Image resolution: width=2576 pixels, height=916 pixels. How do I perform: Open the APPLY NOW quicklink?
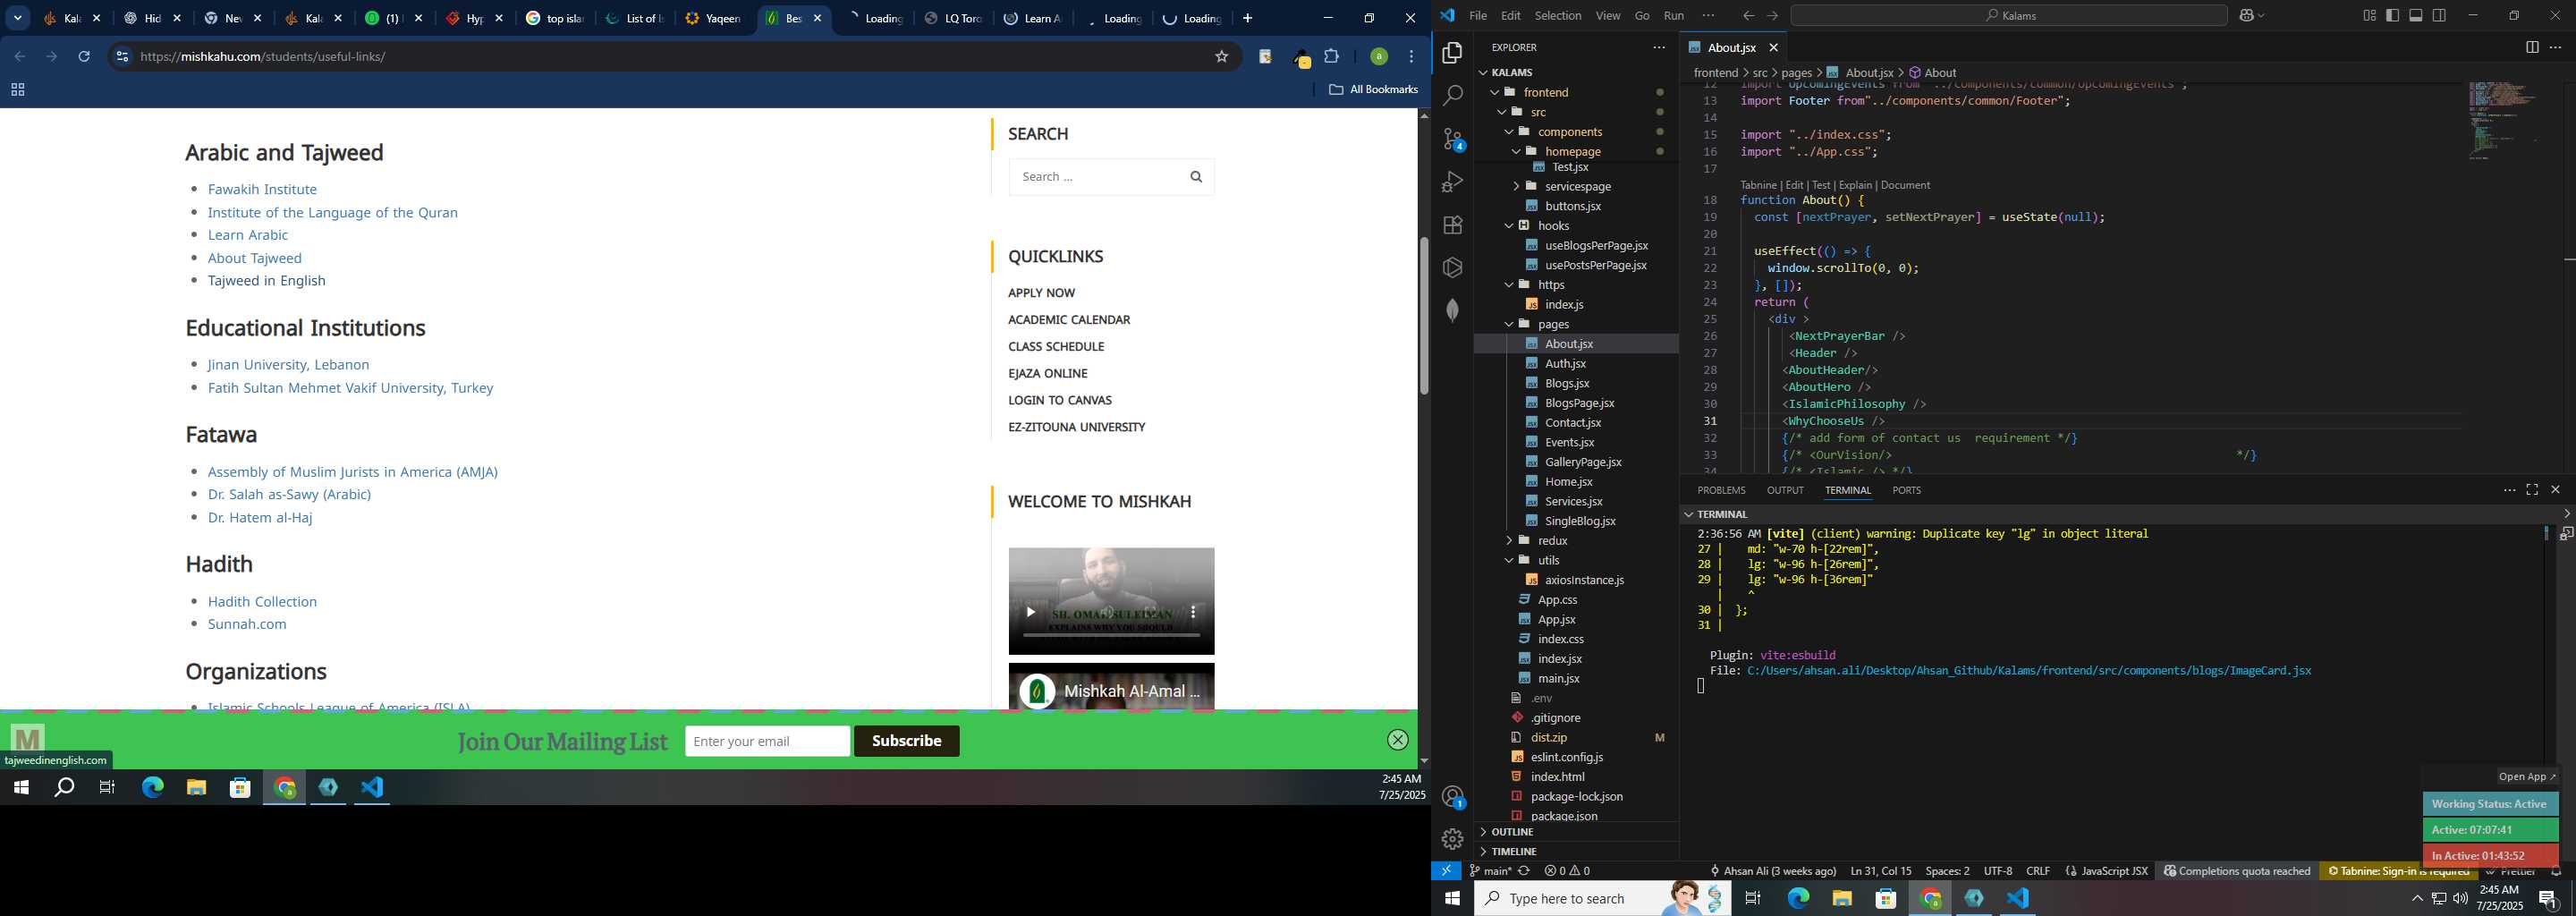click(x=1041, y=293)
